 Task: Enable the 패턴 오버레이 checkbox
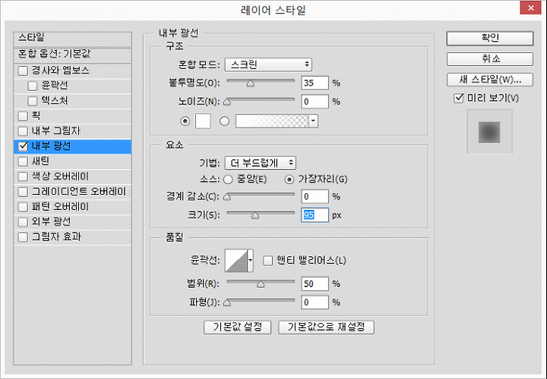(23, 207)
